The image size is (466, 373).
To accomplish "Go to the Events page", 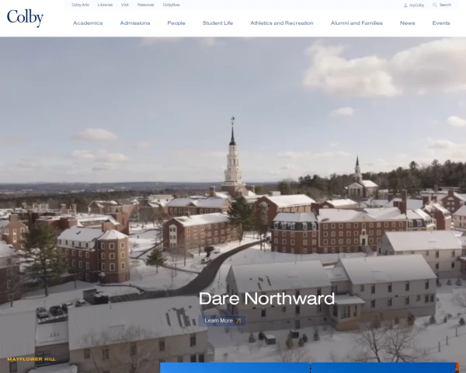I will pos(441,23).
